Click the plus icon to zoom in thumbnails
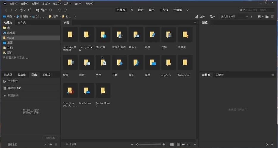 click(164, 144)
